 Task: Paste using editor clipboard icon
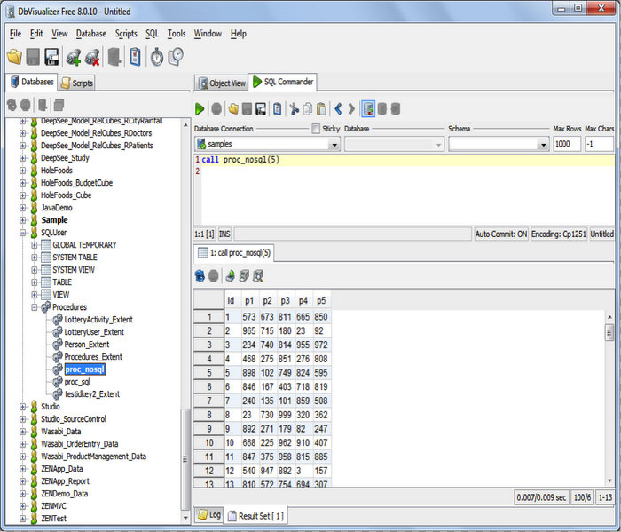[321, 108]
